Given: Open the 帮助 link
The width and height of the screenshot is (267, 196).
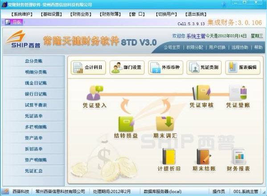Looking at the screenshot, I should click(259, 47).
